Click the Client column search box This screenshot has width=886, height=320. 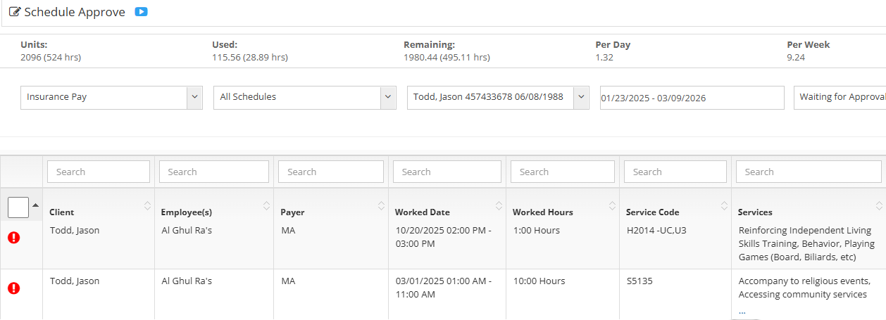(x=99, y=172)
